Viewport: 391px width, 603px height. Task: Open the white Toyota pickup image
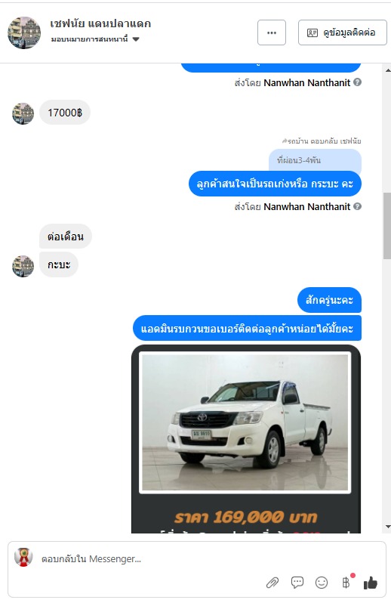pos(245,422)
